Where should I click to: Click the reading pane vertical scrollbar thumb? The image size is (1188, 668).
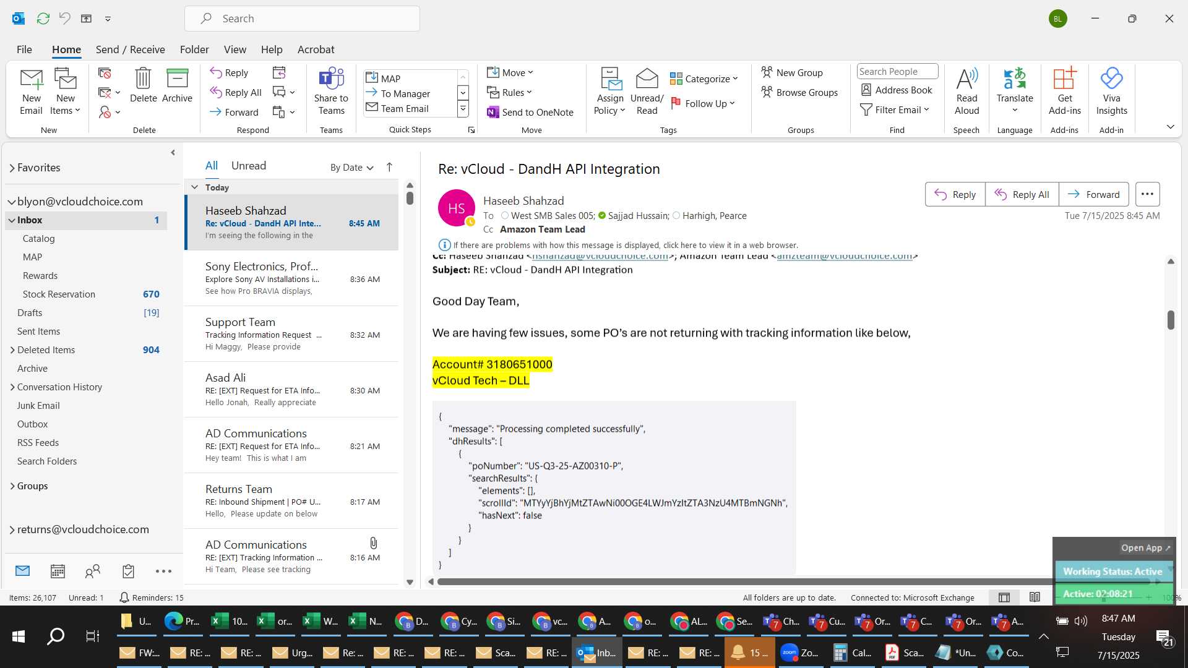pyautogui.click(x=1170, y=320)
